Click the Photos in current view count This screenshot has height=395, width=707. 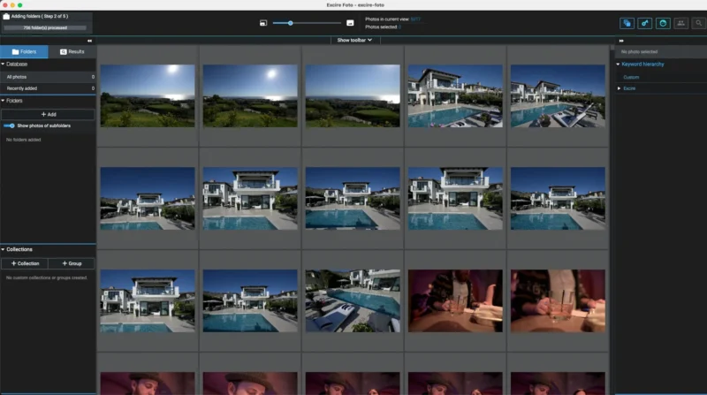[415, 19]
